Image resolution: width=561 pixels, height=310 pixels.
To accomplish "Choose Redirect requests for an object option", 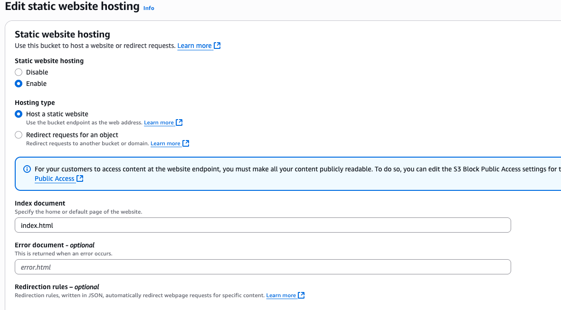I will pyautogui.click(x=19, y=135).
